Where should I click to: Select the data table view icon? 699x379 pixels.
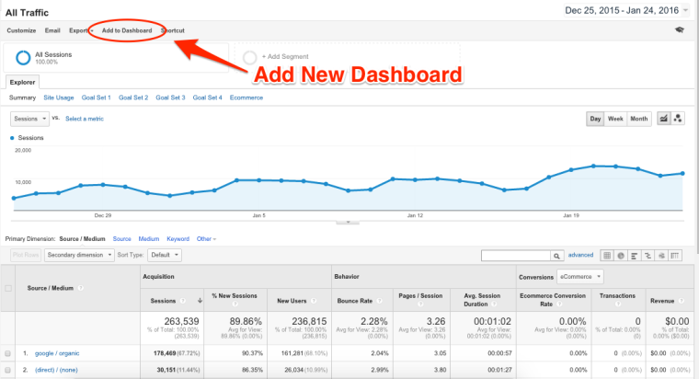coord(607,255)
